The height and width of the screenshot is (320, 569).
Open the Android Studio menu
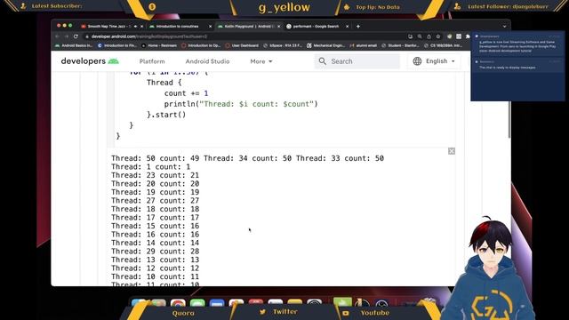click(207, 61)
